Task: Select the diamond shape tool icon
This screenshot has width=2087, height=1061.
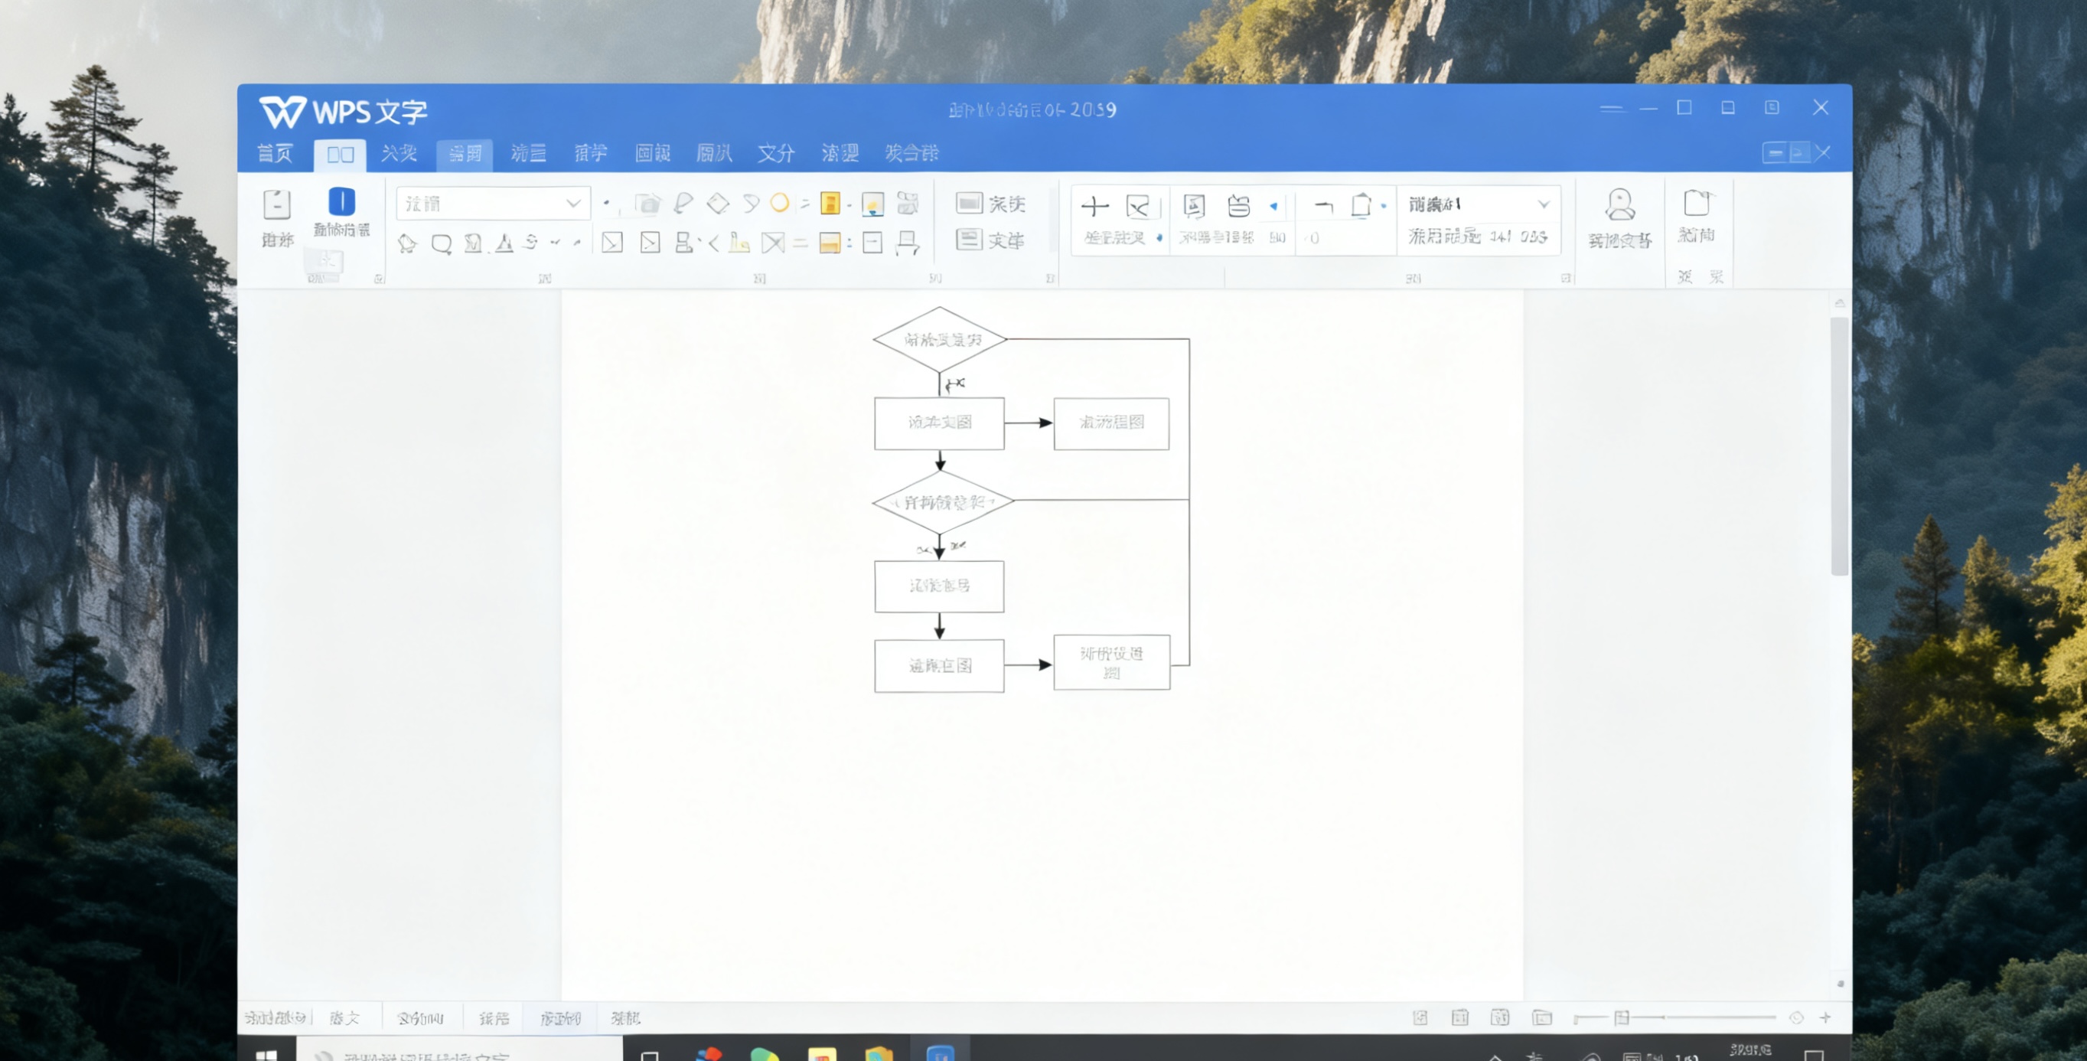Action: 718,204
